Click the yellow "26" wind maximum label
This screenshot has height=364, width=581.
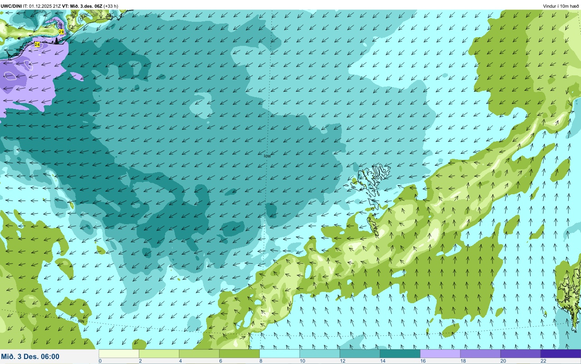(x=37, y=44)
